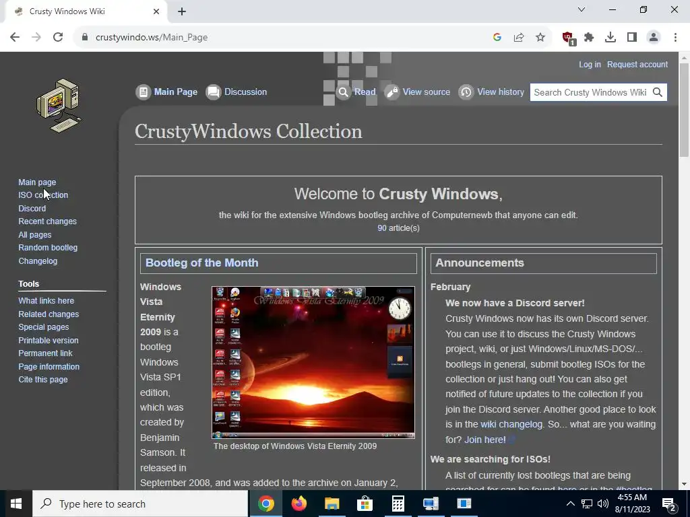
Task: Open Page information link
Action: [49, 366]
